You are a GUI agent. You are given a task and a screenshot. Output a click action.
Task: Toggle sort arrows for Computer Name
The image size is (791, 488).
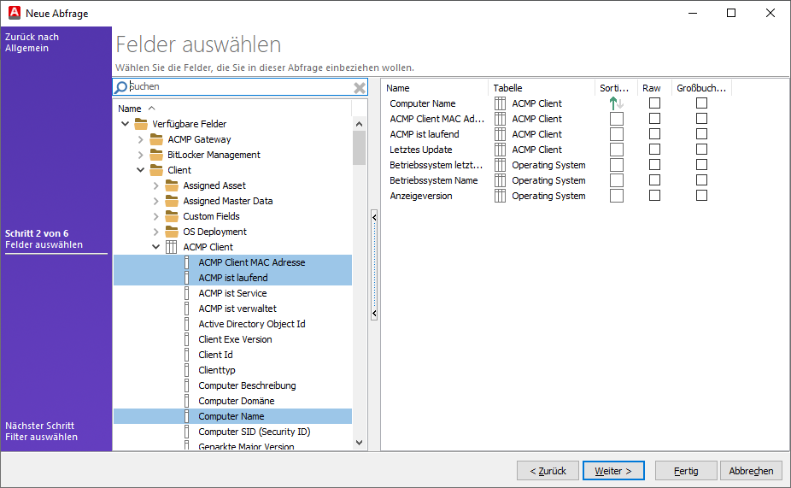(617, 103)
